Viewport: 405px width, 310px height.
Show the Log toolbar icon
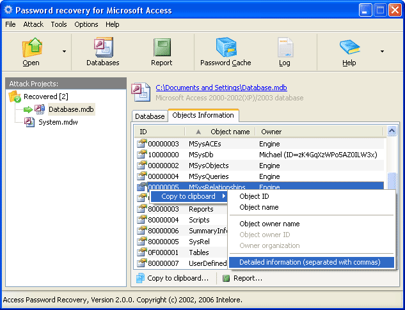pyautogui.click(x=285, y=47)
